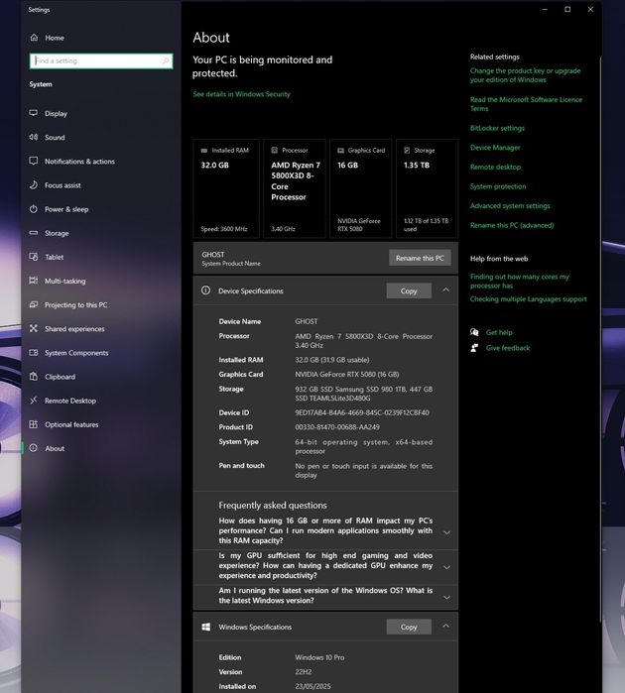Click the Windows 10 Pro edition text
The width and height of the screenshot is (625, 693).
pyautogui.click(x=319, y=657)
